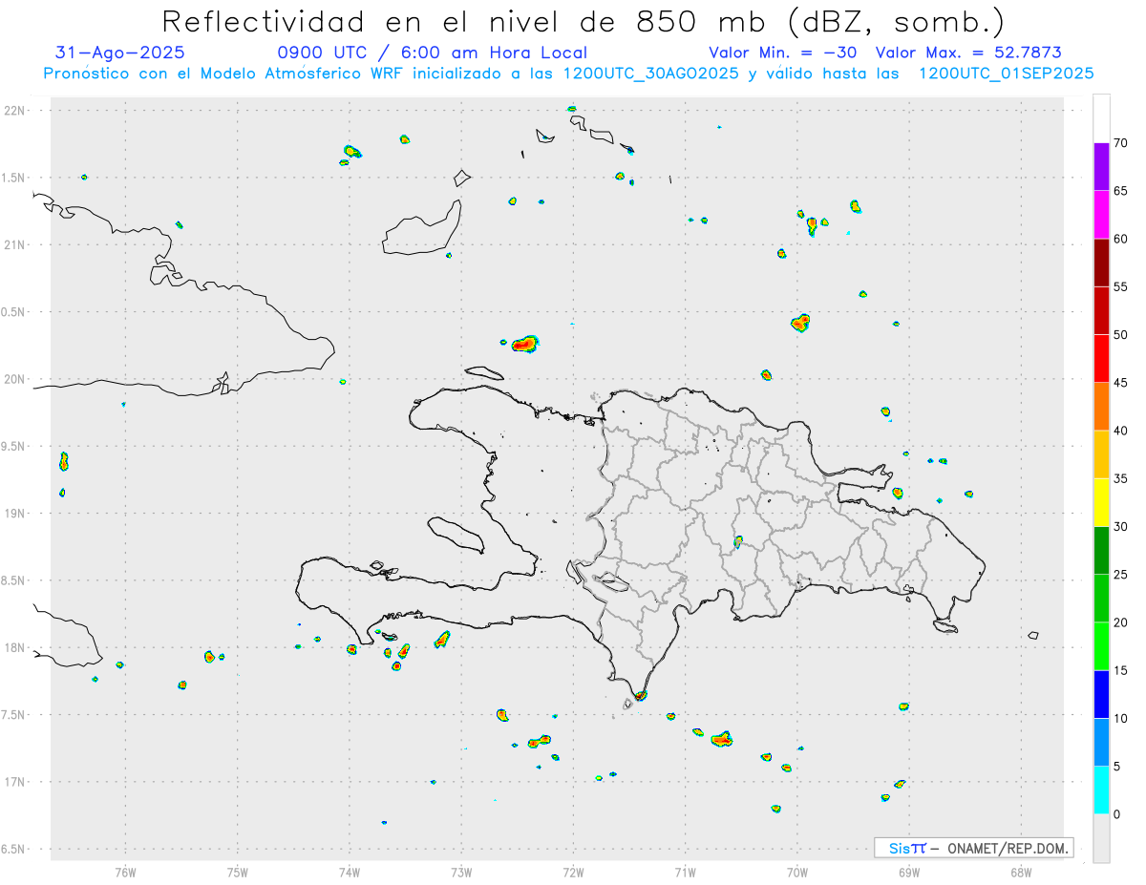Click the 'SisTT – ONAMET/REP.DOM.' credit box
Image resolution: width=1146 pixels, height=885 pixels.
tap(973, 848)
